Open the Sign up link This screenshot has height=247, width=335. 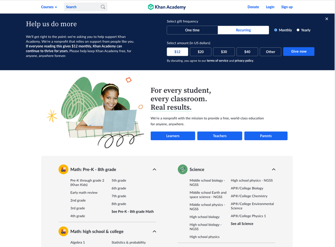pos(287,7)
